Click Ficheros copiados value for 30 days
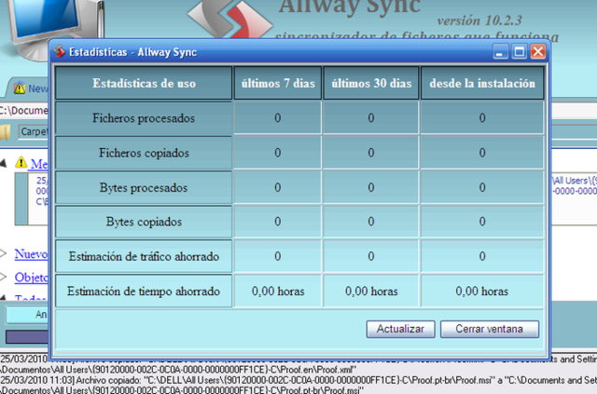Viewport: 597px width, 394px height. 371,153
